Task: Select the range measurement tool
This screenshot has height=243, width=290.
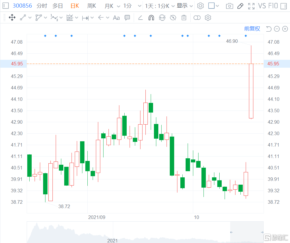Action: (x=85, y=18)
